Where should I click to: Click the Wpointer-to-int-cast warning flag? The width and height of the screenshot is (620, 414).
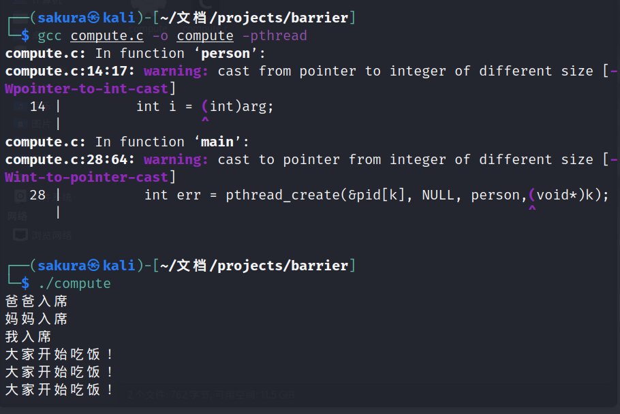[87, 89]
